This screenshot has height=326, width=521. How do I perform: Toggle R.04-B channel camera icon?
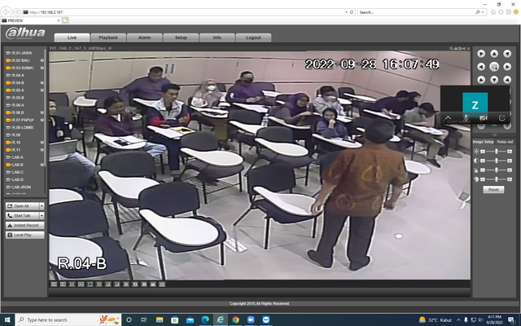click(9, 83)
